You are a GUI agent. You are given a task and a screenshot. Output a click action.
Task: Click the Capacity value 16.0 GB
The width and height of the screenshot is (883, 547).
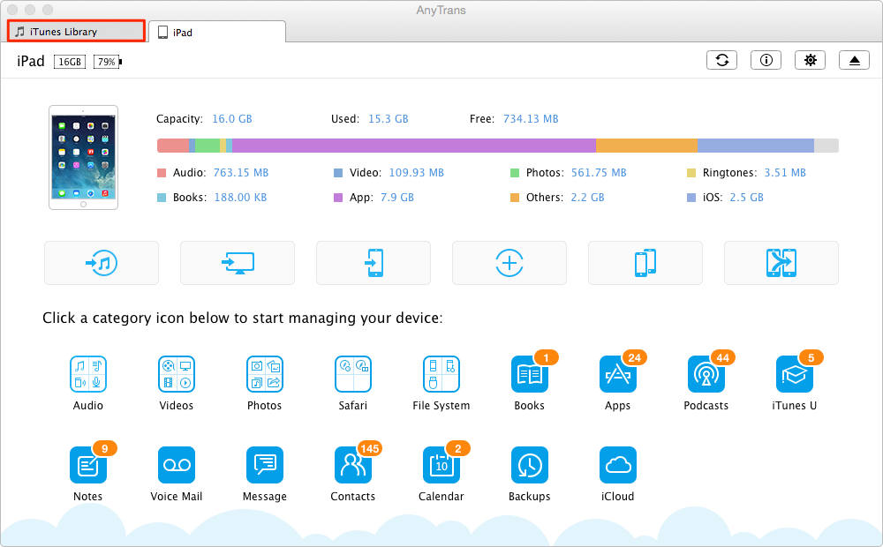232,119
